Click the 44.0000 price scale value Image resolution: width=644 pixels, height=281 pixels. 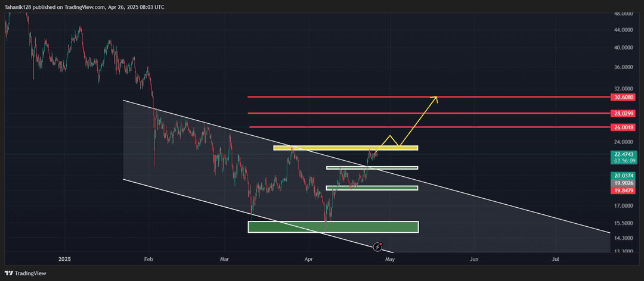tap(623, 30)
